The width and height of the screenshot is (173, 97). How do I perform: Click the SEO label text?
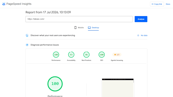(x=102, y=60)
